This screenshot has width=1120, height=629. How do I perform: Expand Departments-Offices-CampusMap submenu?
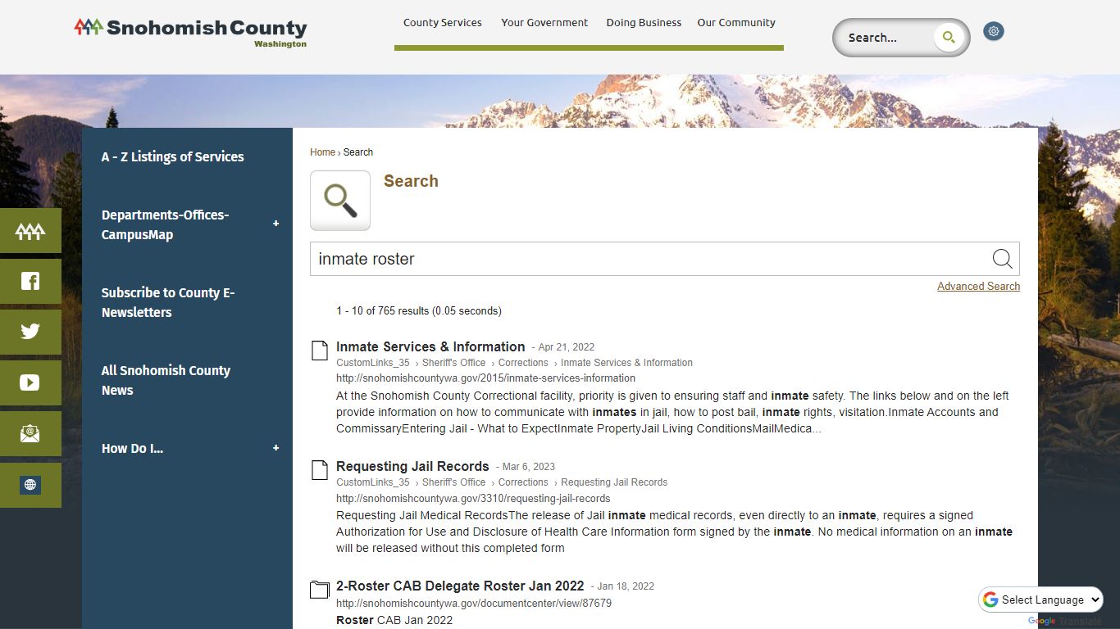click(275, 224)
